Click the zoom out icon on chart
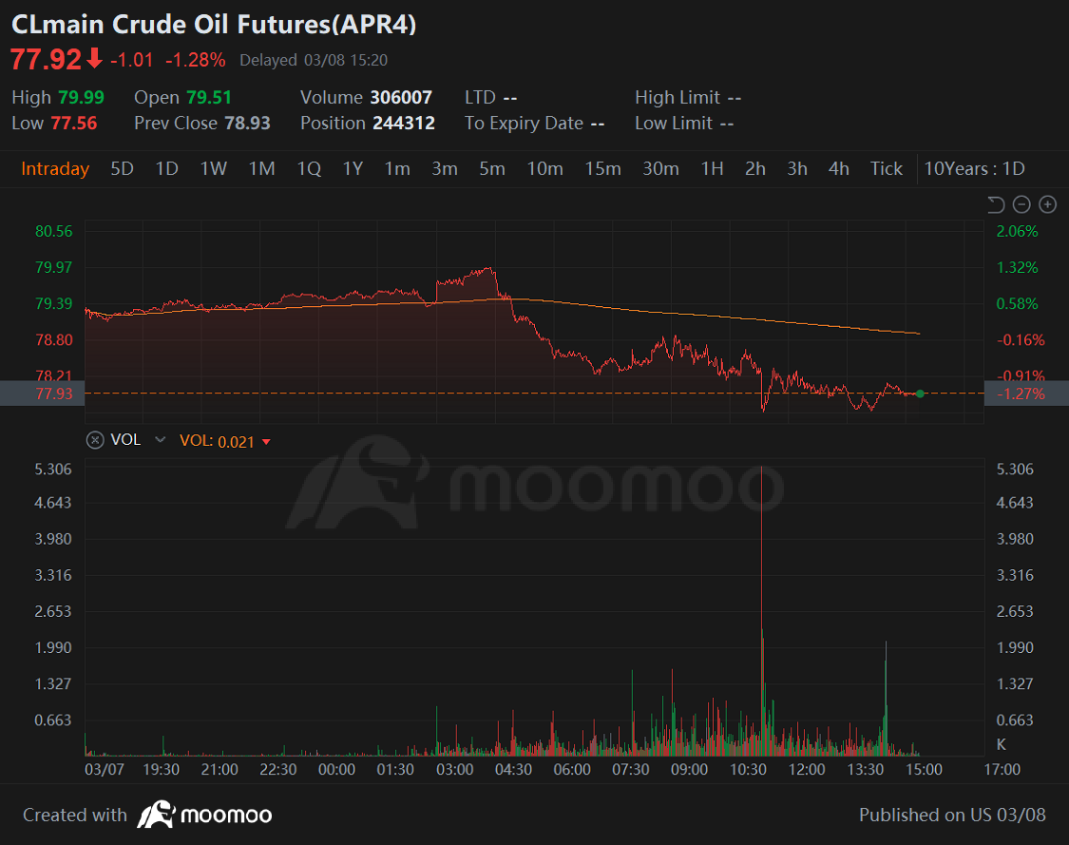The height and width of the screenshot is (845, 1069). pos(1021,203)
